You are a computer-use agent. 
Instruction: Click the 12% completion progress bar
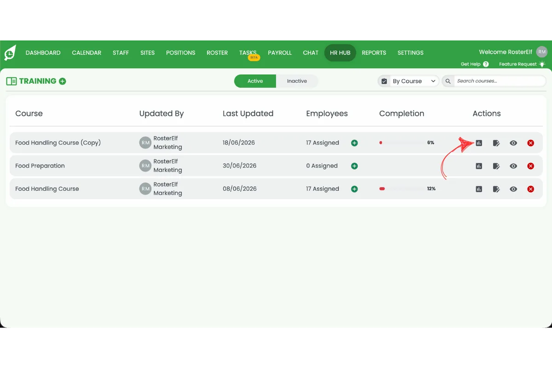401,189
